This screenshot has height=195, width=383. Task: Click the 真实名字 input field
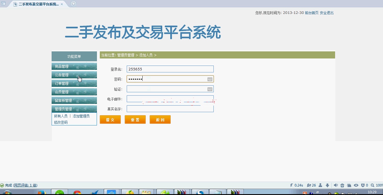[x=170, y=109]
